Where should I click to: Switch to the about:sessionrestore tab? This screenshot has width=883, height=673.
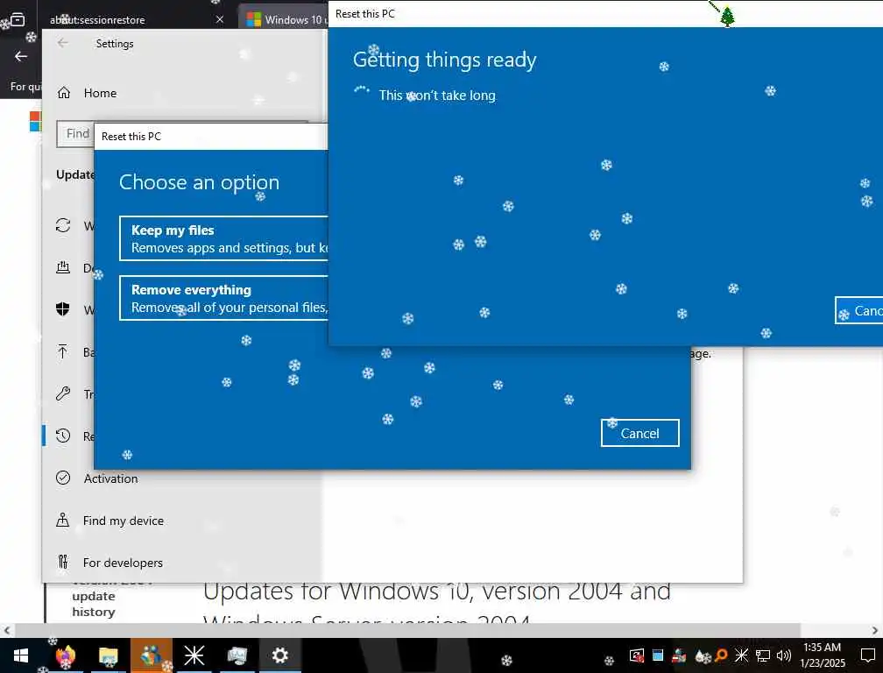[97, 19]
